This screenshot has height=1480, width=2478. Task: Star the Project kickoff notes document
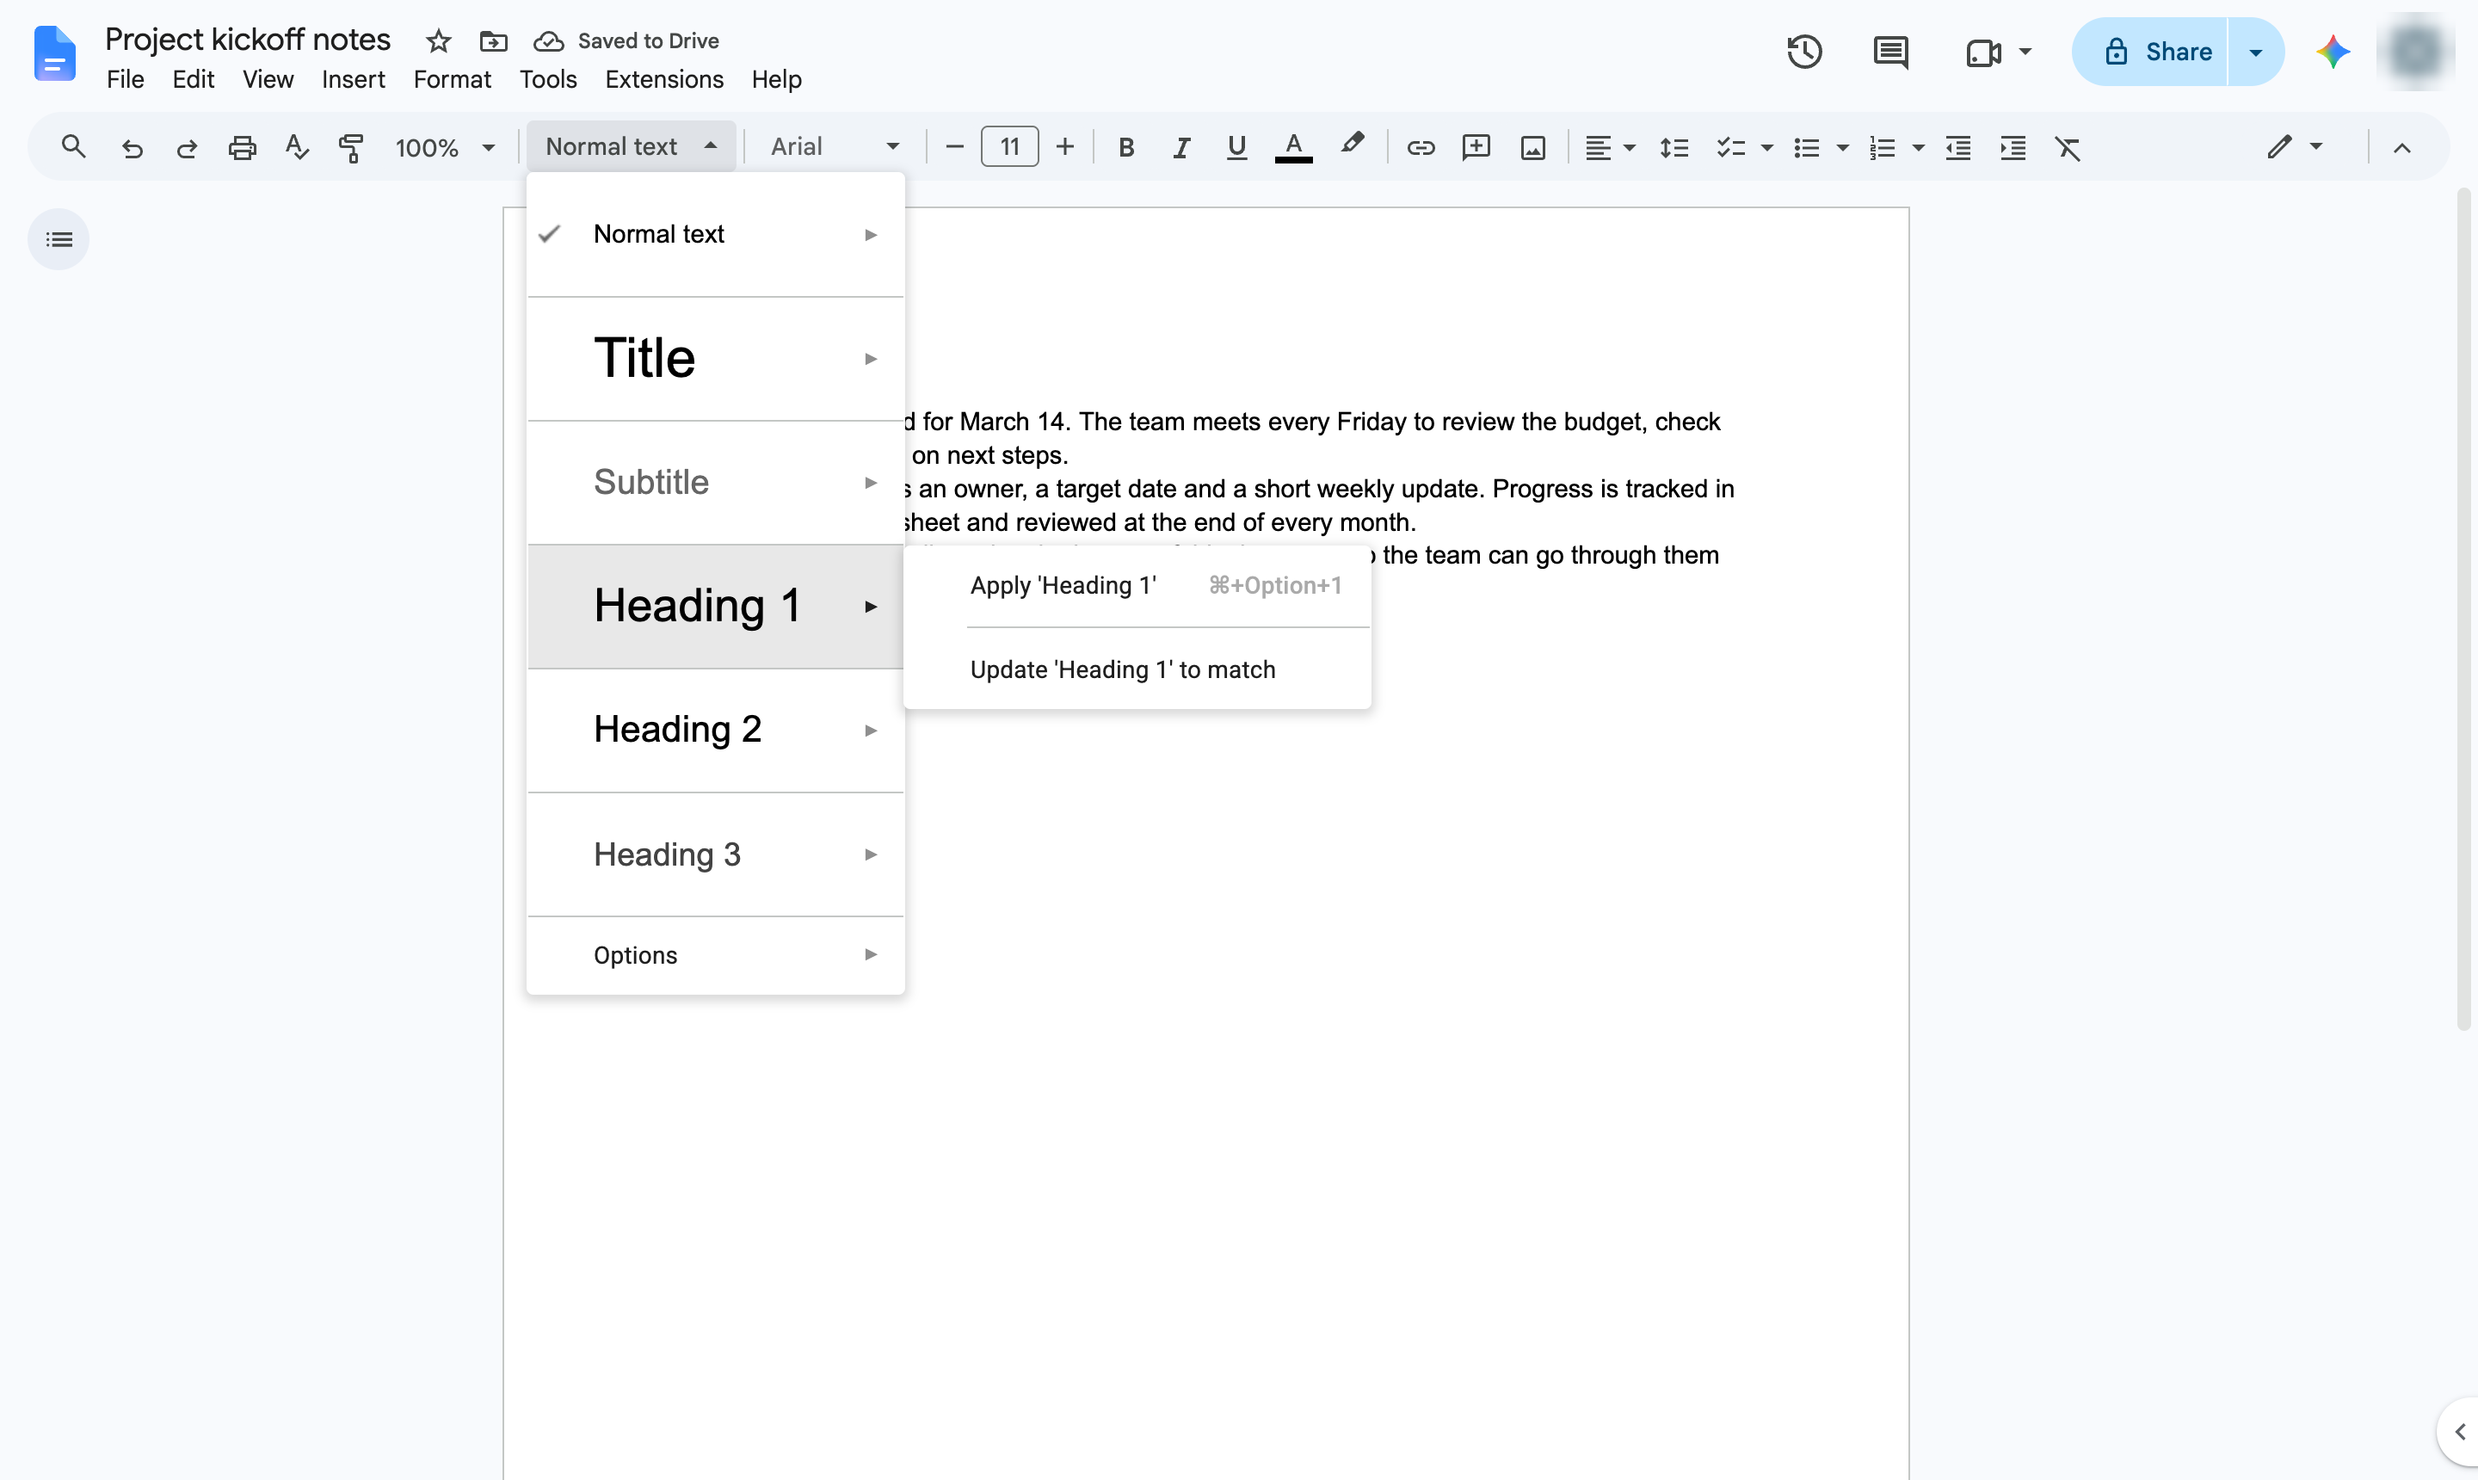pos(439,41)
